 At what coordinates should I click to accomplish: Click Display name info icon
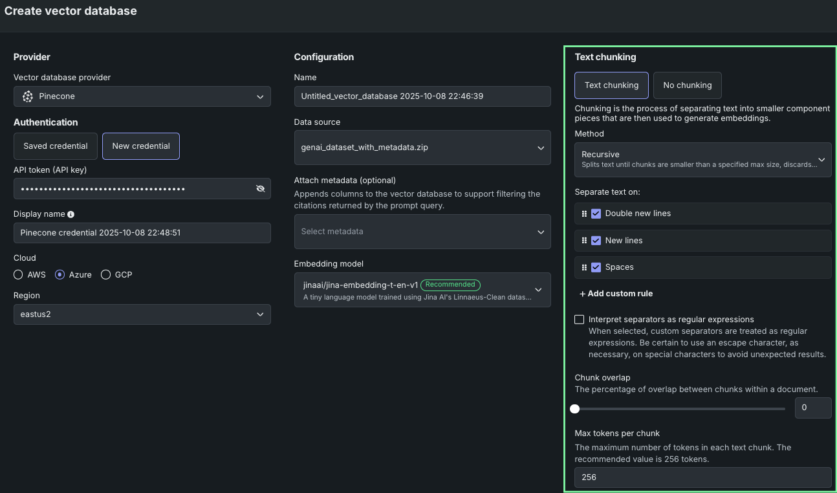(71, 214)
